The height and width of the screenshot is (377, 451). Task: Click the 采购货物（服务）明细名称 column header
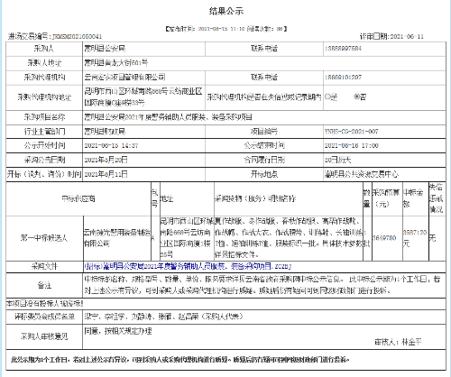[x=255, y=198]
